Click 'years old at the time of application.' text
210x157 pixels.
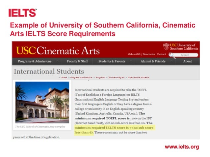pos(37,137)
